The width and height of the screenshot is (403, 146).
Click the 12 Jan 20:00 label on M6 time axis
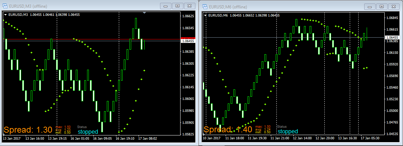(x=325, y=138)
